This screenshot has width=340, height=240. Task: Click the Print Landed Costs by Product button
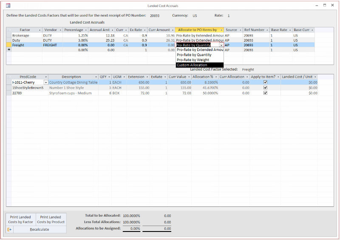51,219
